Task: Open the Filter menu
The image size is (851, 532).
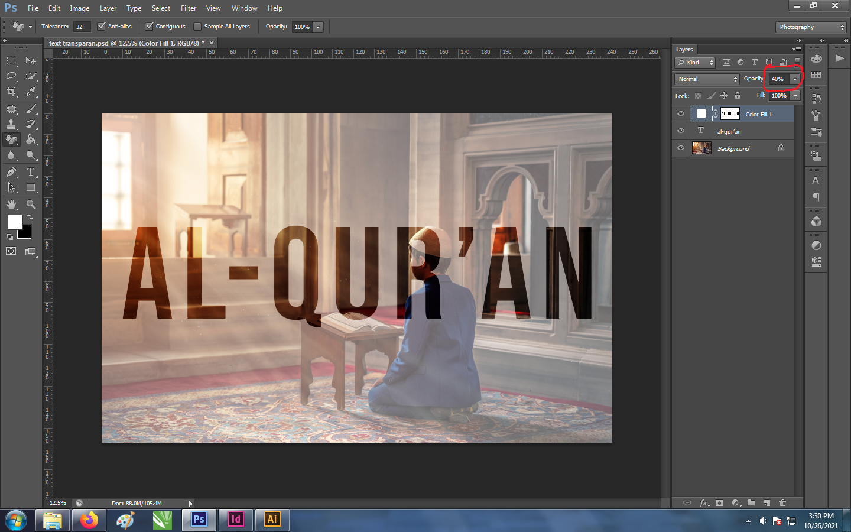Action: point(189,8)
